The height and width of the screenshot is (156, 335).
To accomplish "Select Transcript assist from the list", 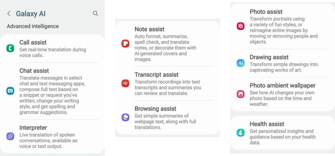I will [167, 83].
